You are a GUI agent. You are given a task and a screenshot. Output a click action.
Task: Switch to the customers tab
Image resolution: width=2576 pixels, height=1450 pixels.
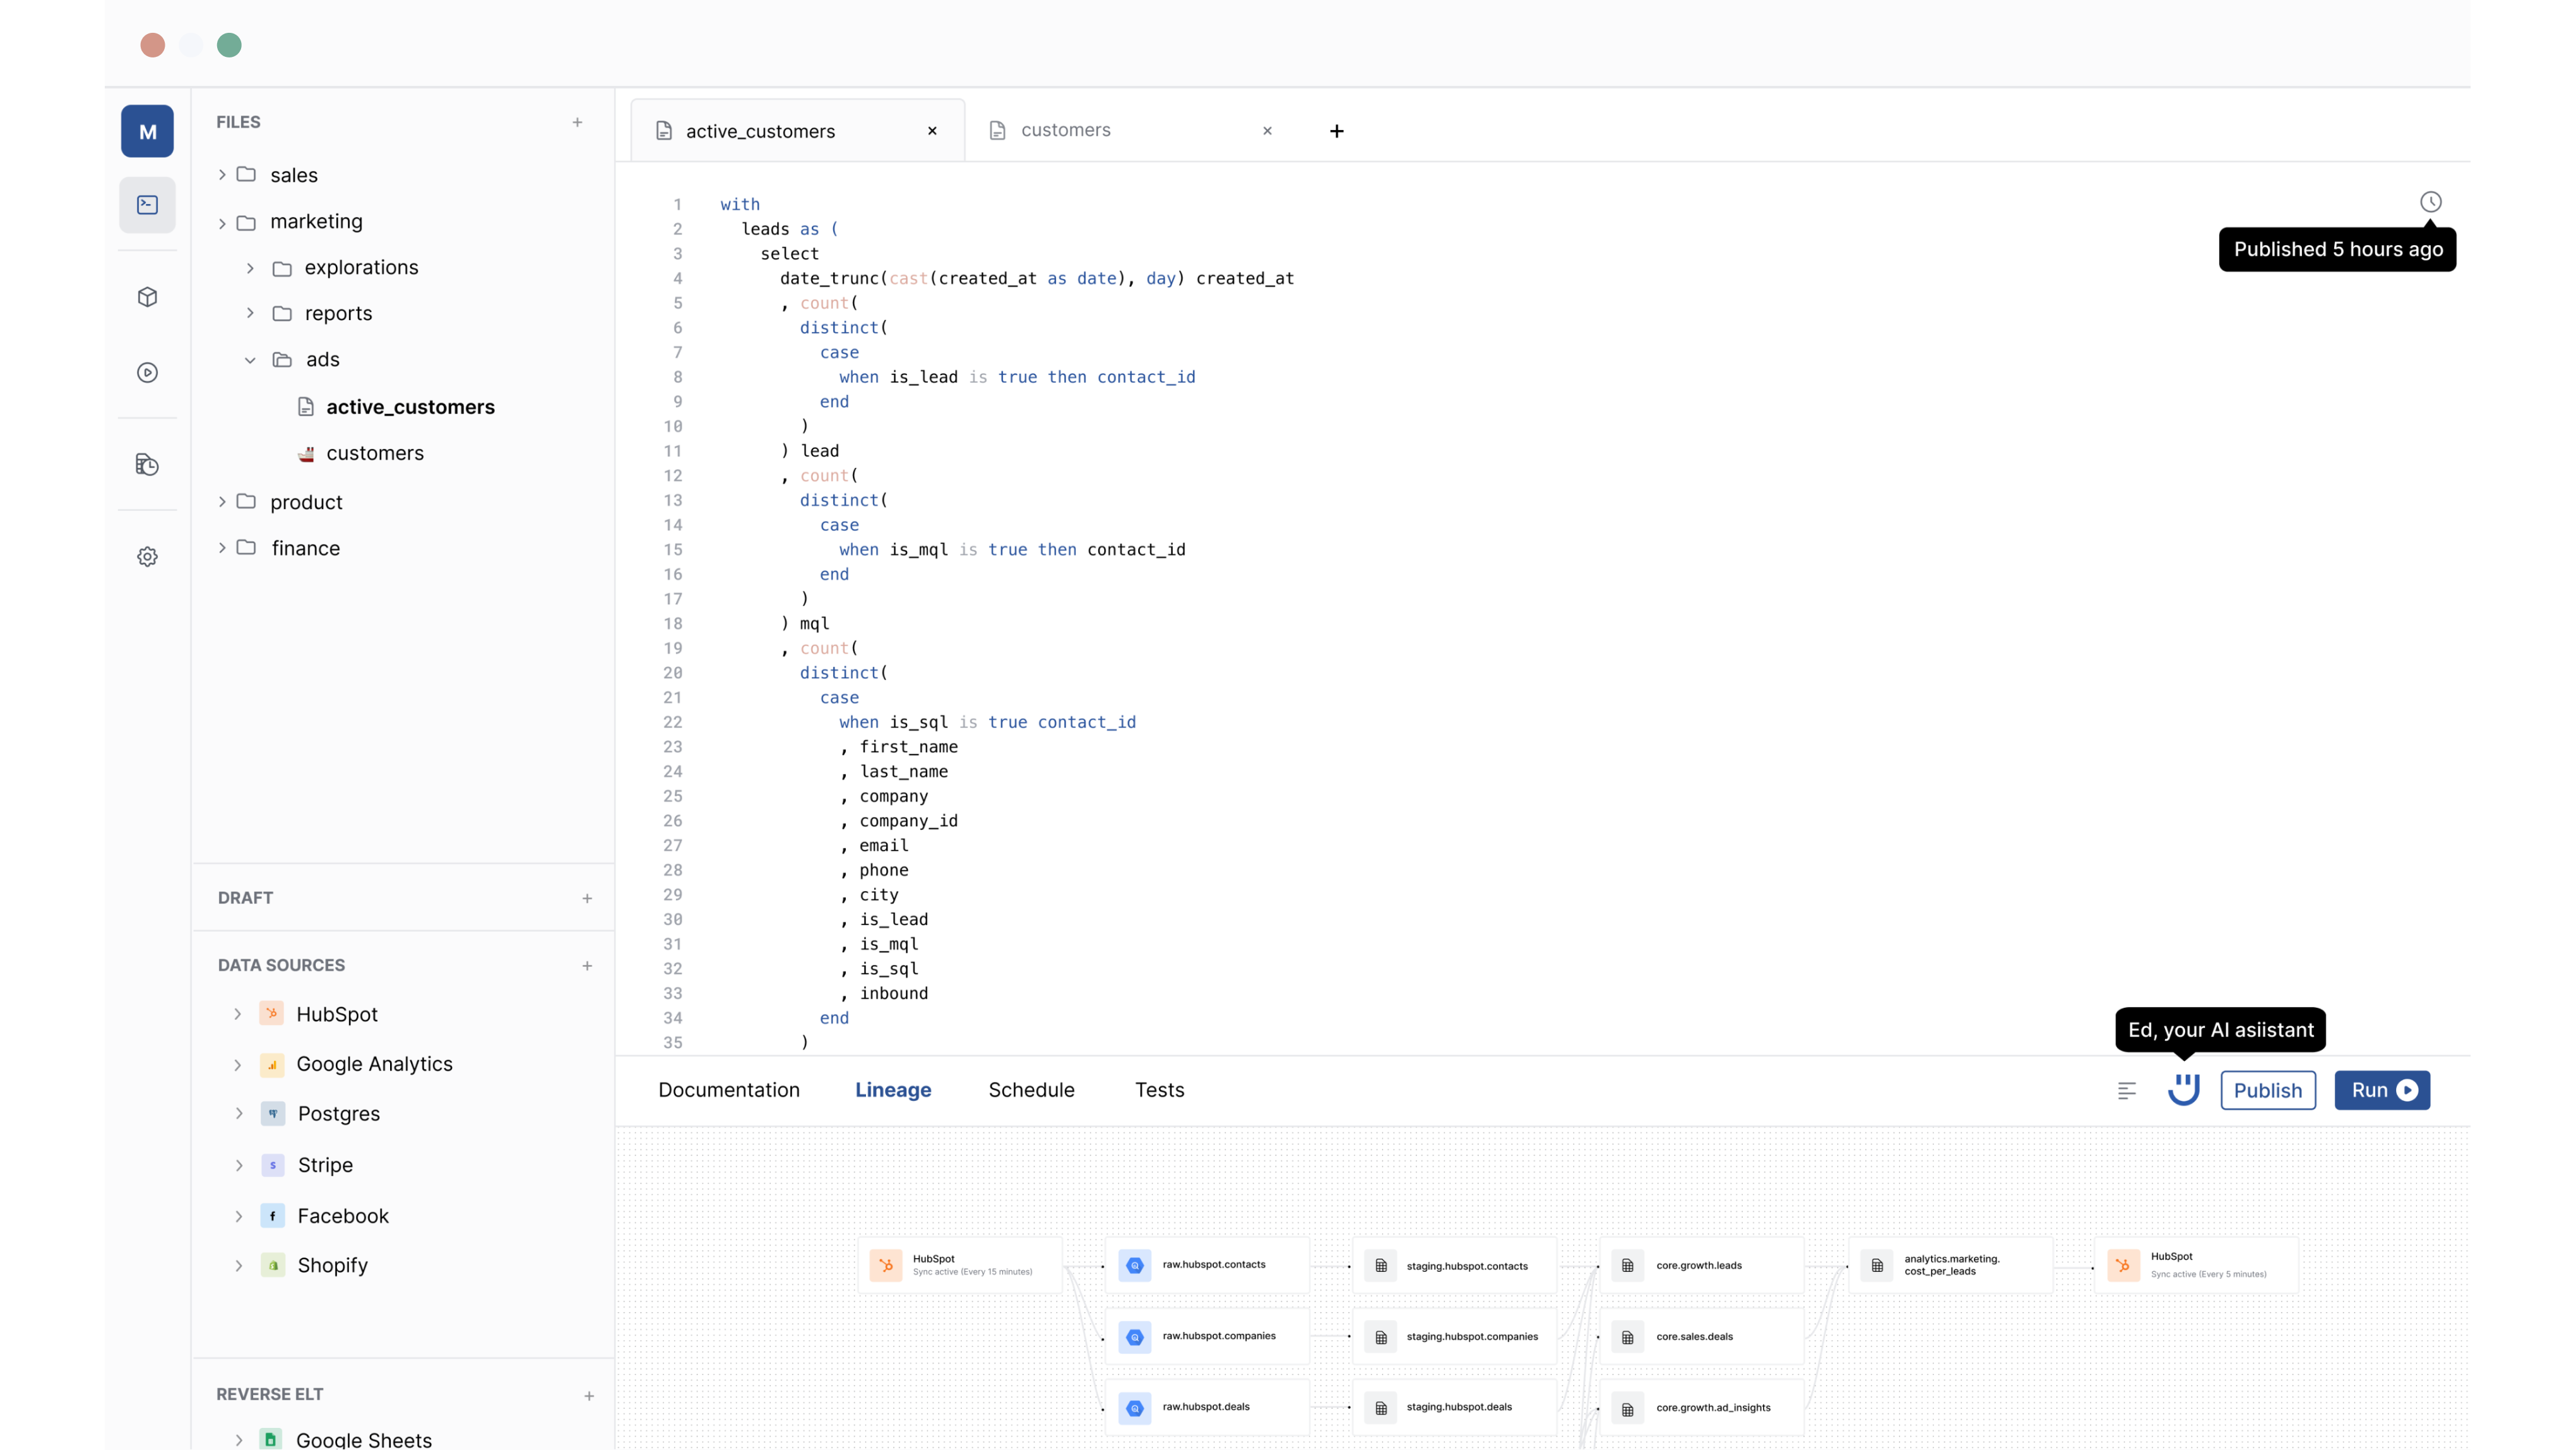point(1064,129)
